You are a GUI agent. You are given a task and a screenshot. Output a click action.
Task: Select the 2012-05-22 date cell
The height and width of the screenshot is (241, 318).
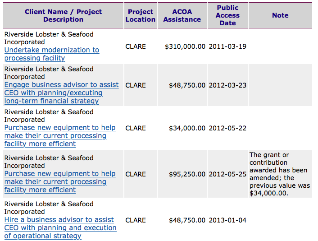click(x=227, y=128)
